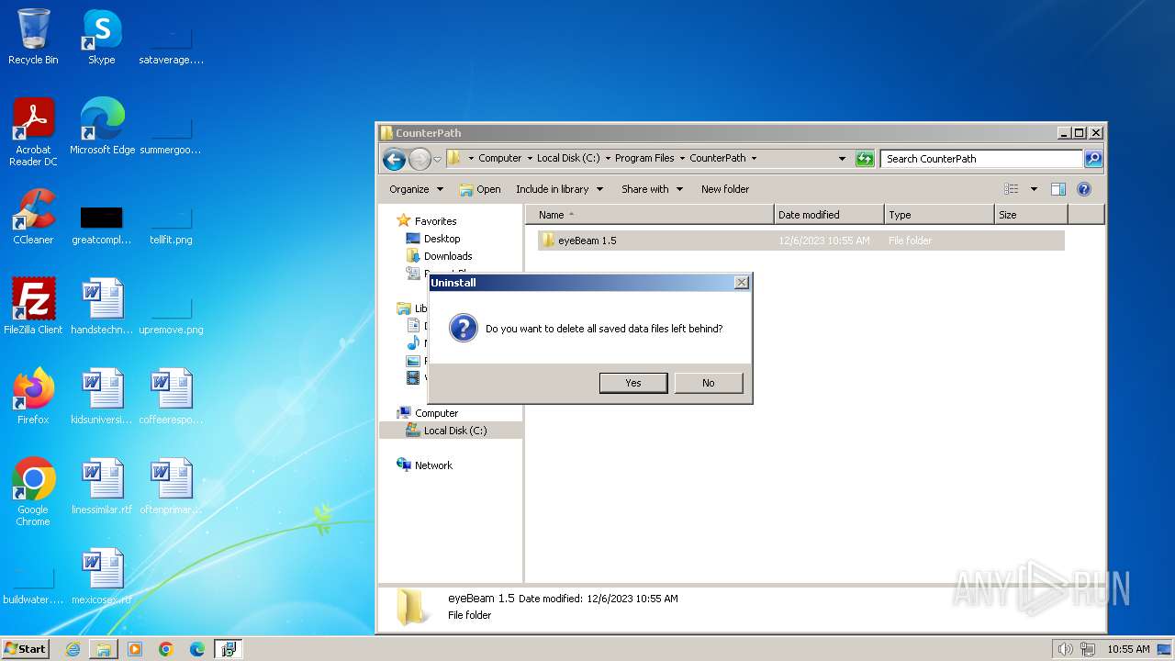
Task: Expand dropdown arrow after Program Files breadcrumb
Action: [x=682, y=158]
